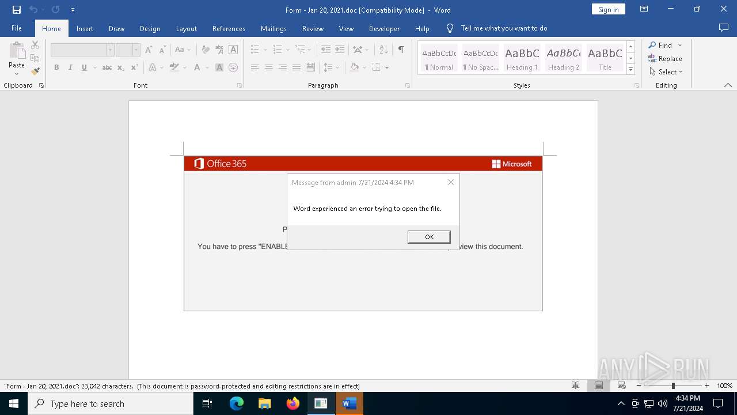Click the Character Border icon
This screenshot has height=415, width=737.
[x=233, y=50]
